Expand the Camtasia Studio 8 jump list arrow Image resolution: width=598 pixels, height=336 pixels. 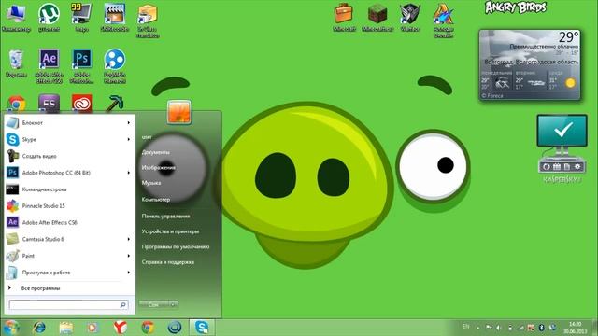pos(129,239)
